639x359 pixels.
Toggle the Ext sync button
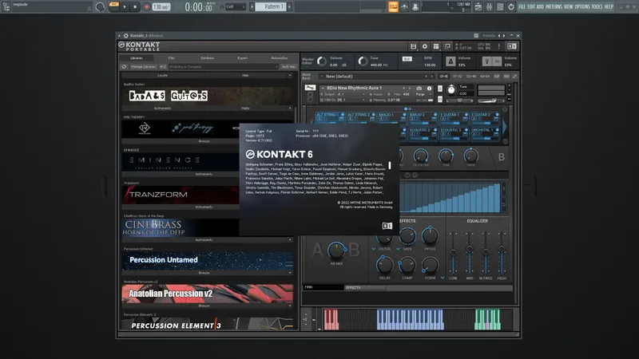tap(407, 59)
